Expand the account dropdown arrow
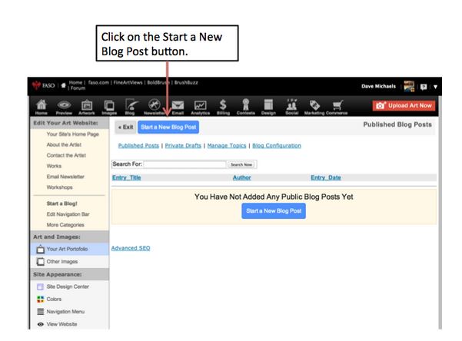Viewport: 462px width, 341px height. click(435, 87)
